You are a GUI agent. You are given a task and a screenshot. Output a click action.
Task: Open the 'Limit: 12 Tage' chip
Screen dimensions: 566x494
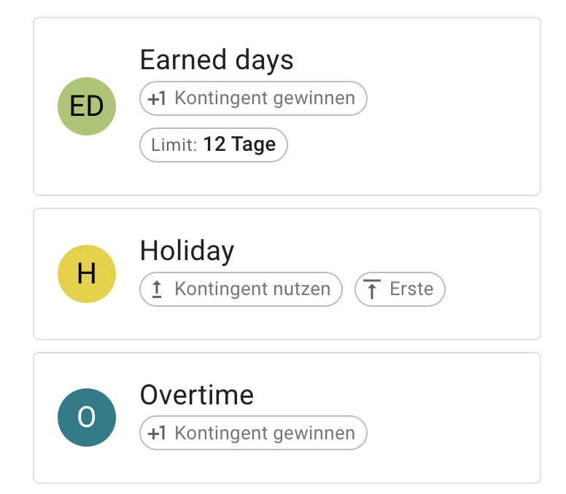click(x=214, y=145)
